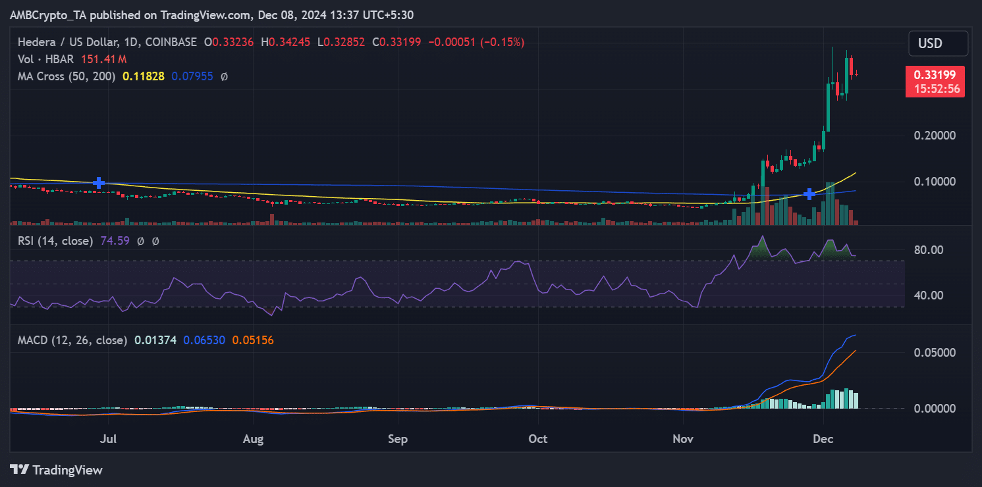Screen dimensions: 982x487
Task: Open the USD currency selector
Action: pos(930,43)
